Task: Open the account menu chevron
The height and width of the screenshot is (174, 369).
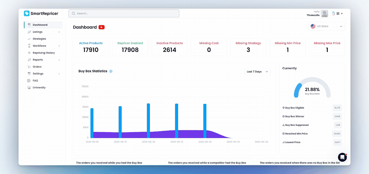Action: (x=342, y=13)
